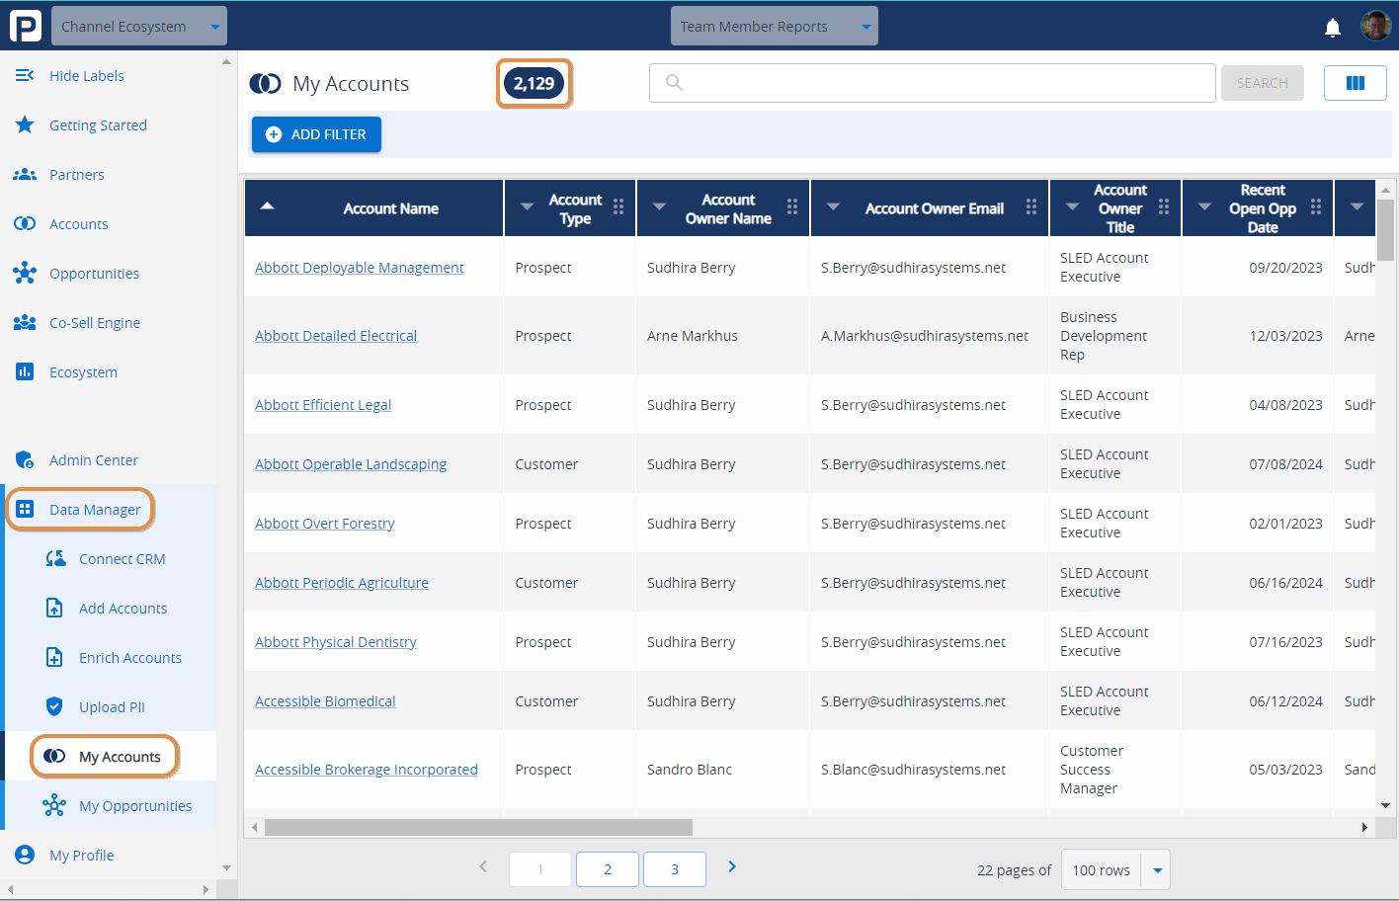Screen dimensions: 1399x901
Task: Open Accessible Brokerage Incorporated link
Action: pos(366,769)
